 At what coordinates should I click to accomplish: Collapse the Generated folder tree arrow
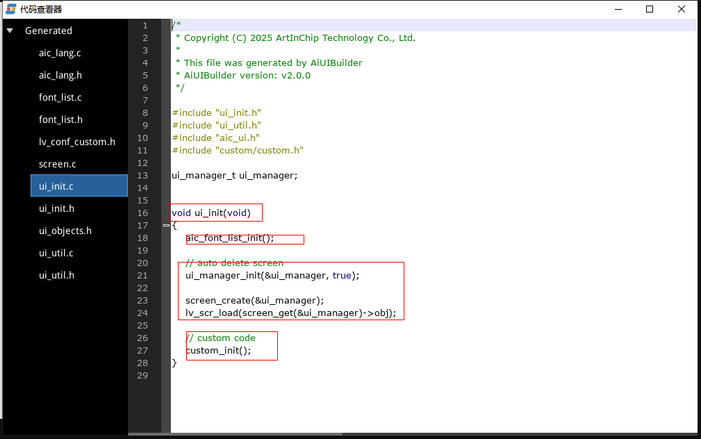pos(10,31)
